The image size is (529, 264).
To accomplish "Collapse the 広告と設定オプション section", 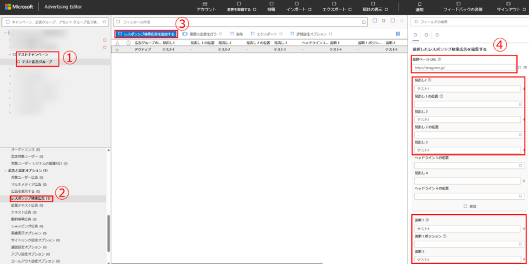I will tap(6, 170).
